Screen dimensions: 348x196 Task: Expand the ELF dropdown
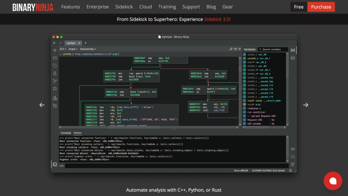point(63,49)
